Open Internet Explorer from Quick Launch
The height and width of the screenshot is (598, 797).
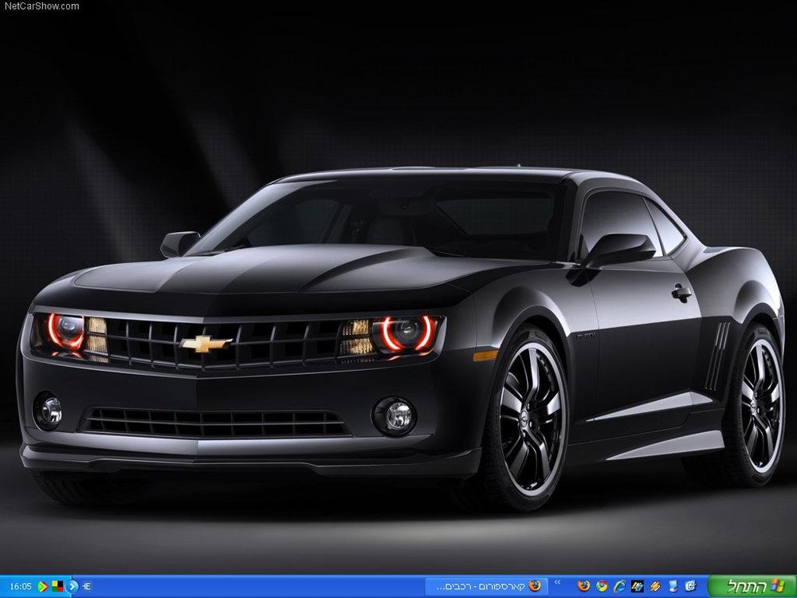click(x=619, y=586)
